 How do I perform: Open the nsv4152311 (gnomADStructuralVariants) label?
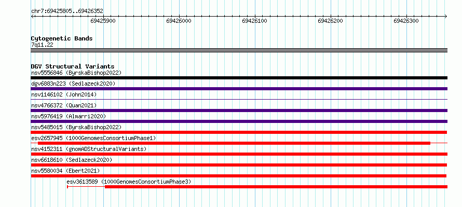(x=89, y=149)
